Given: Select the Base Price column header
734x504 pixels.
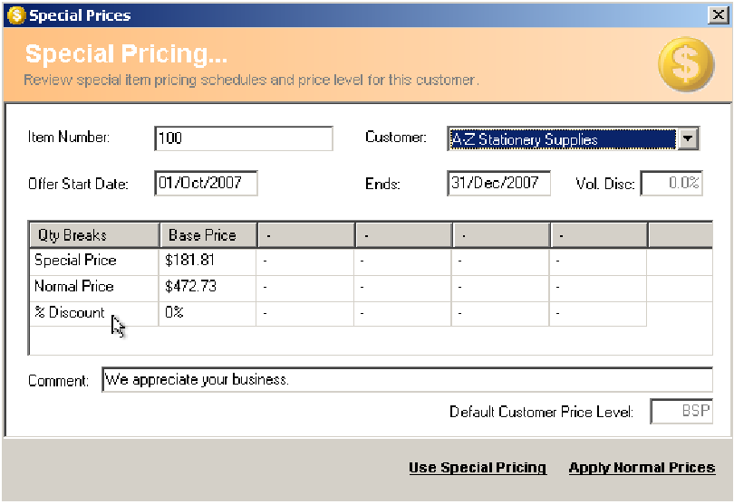Looking at the screenshot, I should [208, 234].
